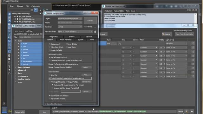The width and height of the screenshot is (203, 114).
Task: Delete the EXR driver row with trash icon
Action: [x=193, y=44]
